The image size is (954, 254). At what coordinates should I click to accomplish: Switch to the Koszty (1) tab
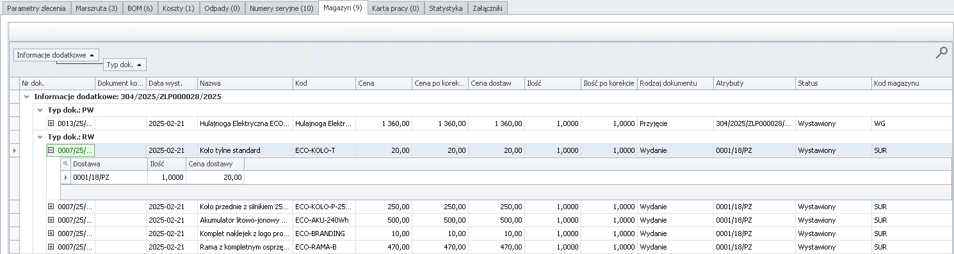coord(178,9)
